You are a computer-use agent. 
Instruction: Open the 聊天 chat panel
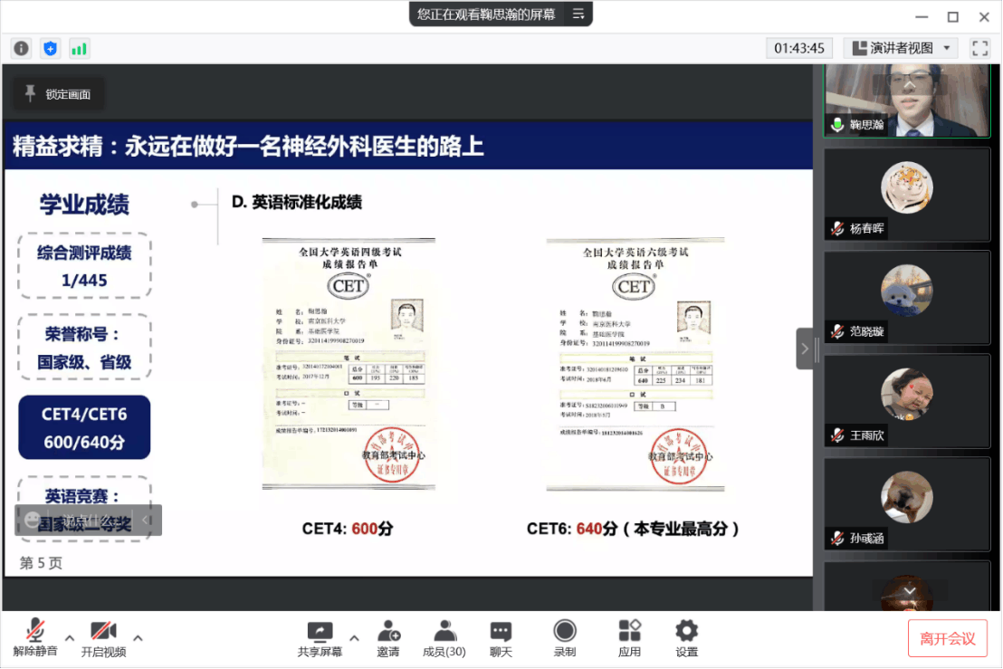click(x=501, y=638)
